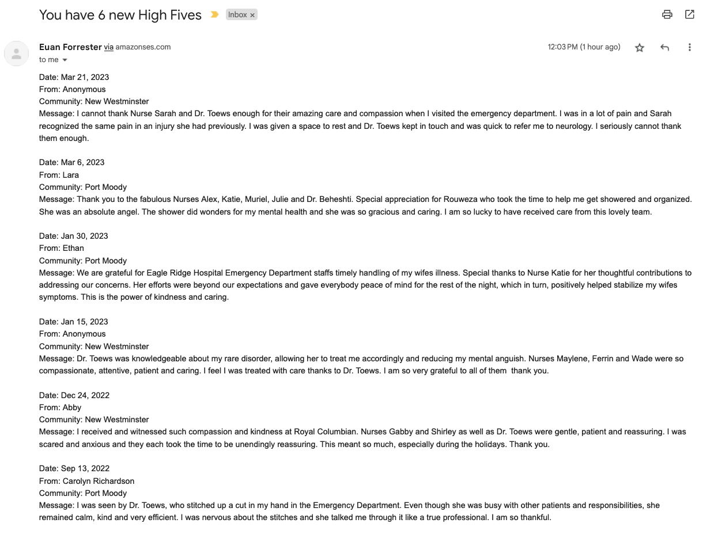Click the "You have 6 new High Fives" subject
Image resolution: width=703 pixels, height=546 pixels.
point(120,15)
